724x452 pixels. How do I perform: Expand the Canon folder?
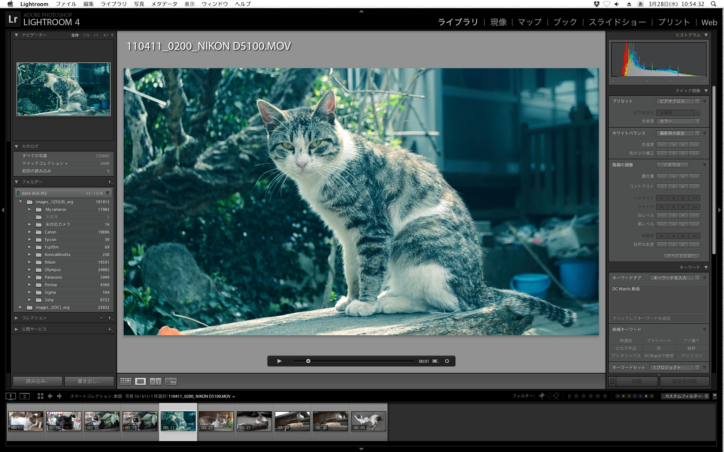(x=29, y=232)
